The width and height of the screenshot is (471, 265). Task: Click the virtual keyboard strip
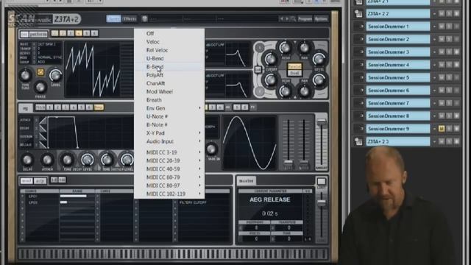click(x=174, y=254)
